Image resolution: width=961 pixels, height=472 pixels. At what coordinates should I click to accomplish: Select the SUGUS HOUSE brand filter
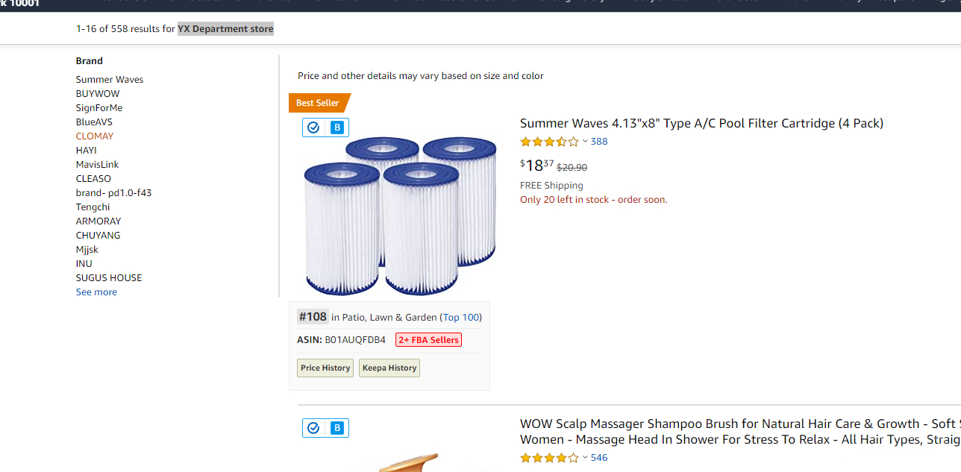[x=109, y=278]
